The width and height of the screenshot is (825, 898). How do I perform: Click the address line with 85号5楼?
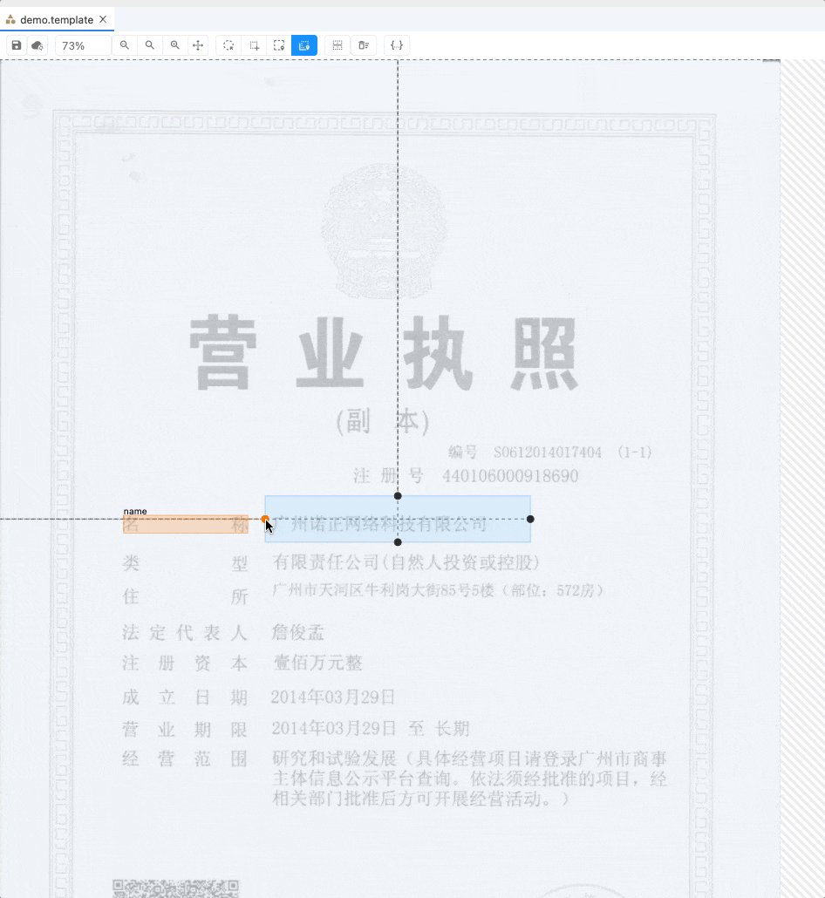click(438, 590)
